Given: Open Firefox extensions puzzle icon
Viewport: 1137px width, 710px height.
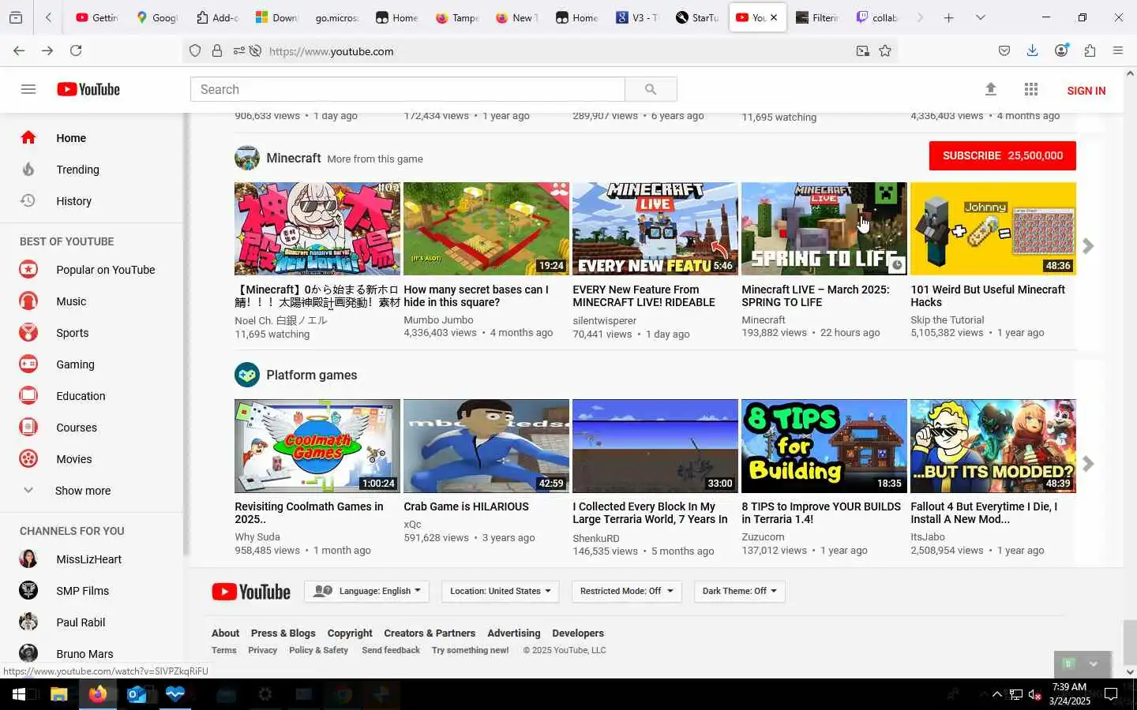Looking at the screenshot, I should point(1090,50).
